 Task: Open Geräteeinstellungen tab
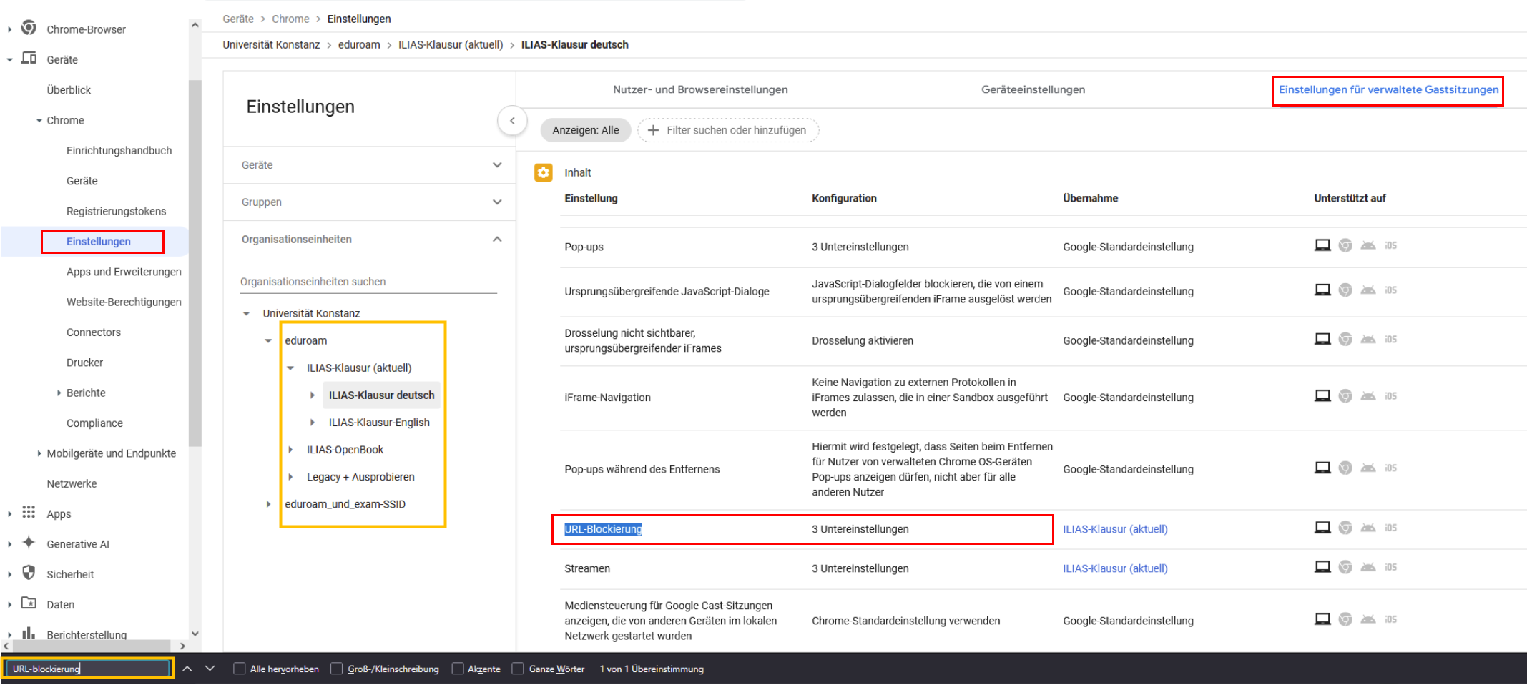point(1033,89)
